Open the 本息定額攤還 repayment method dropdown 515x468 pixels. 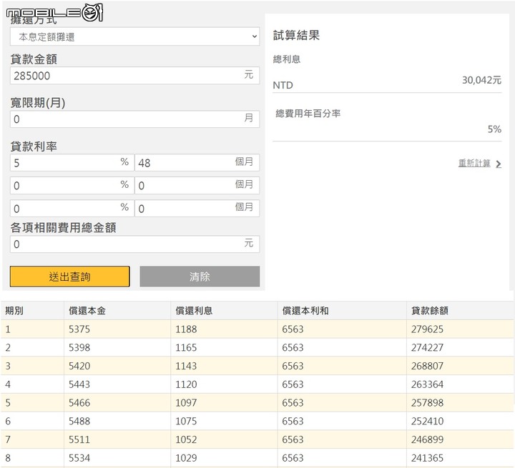134,36
